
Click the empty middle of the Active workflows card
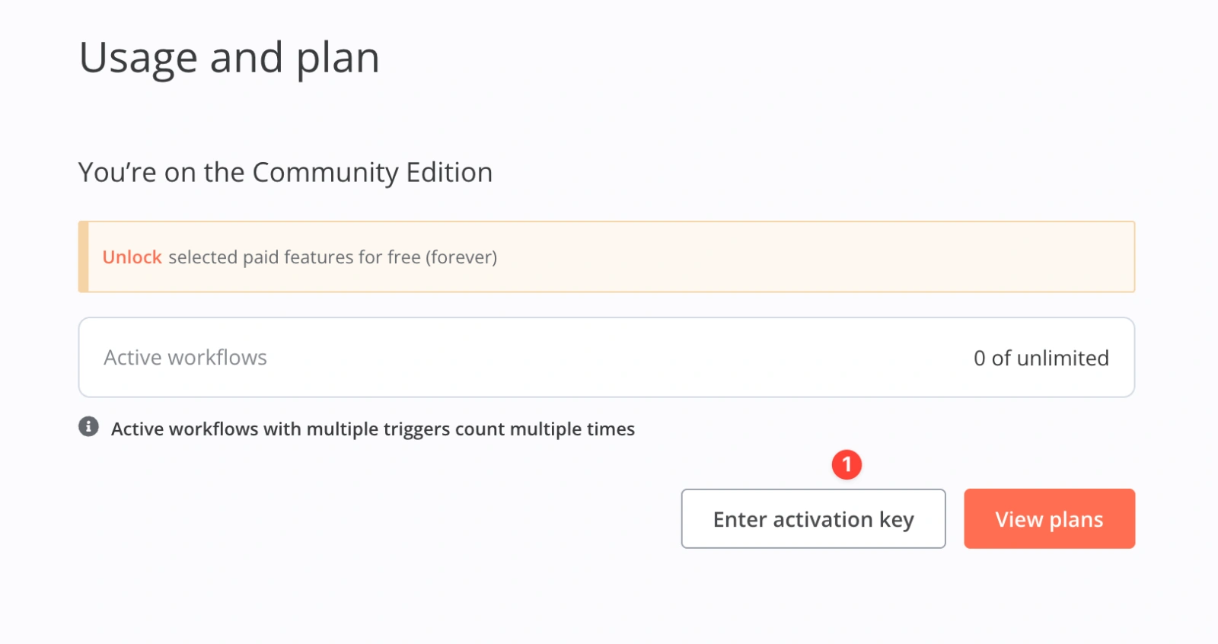(609, 358)
